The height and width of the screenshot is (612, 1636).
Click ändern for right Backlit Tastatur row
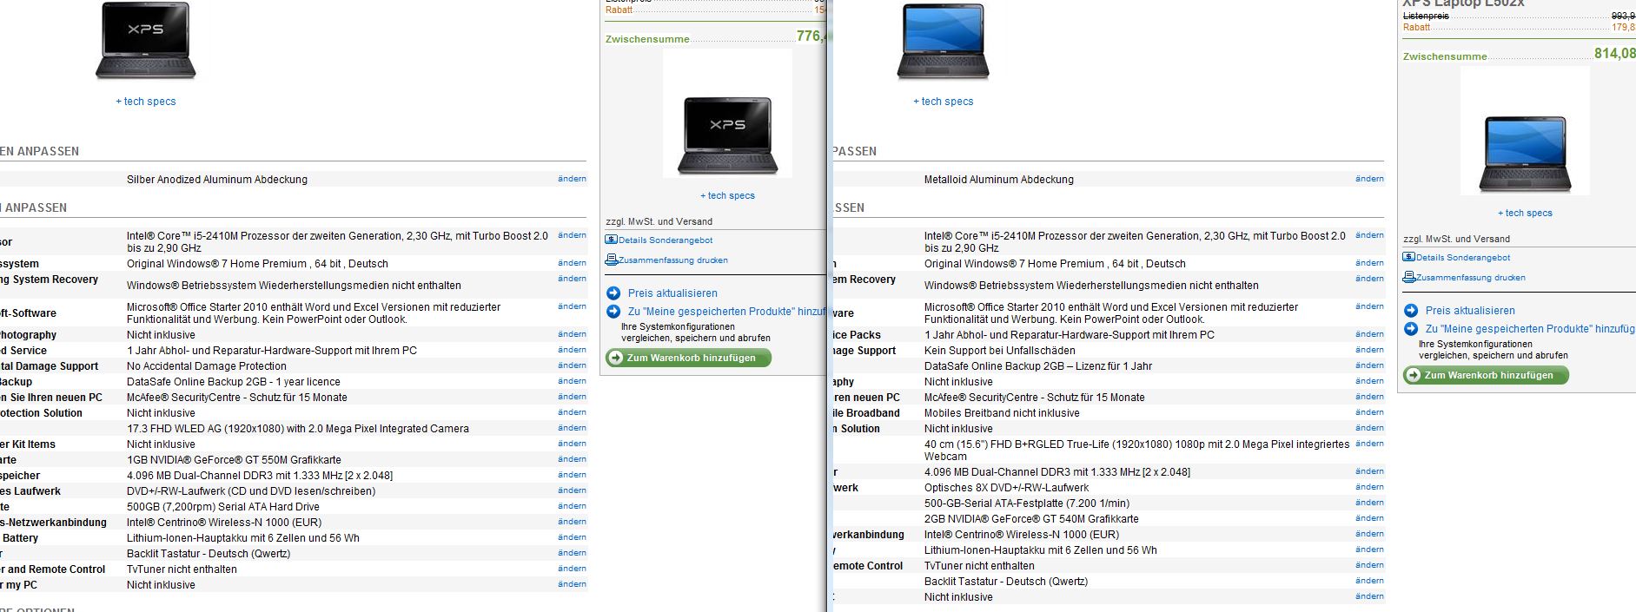pos(1369,581)
